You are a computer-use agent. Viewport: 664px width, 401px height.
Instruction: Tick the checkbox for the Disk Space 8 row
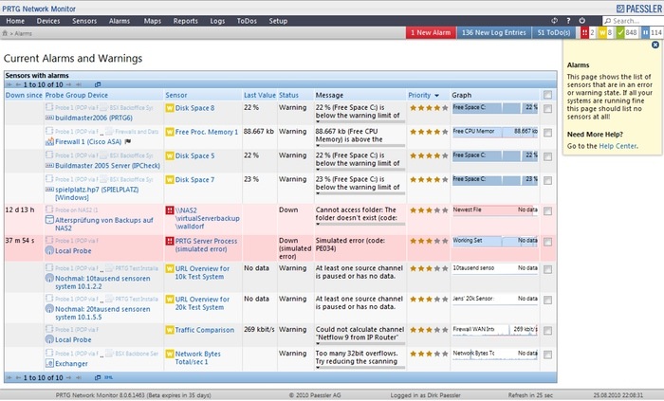point(547,109)
